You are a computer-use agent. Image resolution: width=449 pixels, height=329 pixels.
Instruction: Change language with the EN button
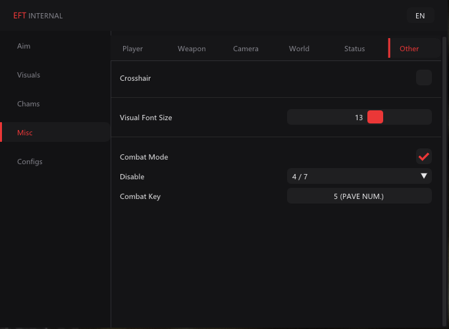point(420,16)
